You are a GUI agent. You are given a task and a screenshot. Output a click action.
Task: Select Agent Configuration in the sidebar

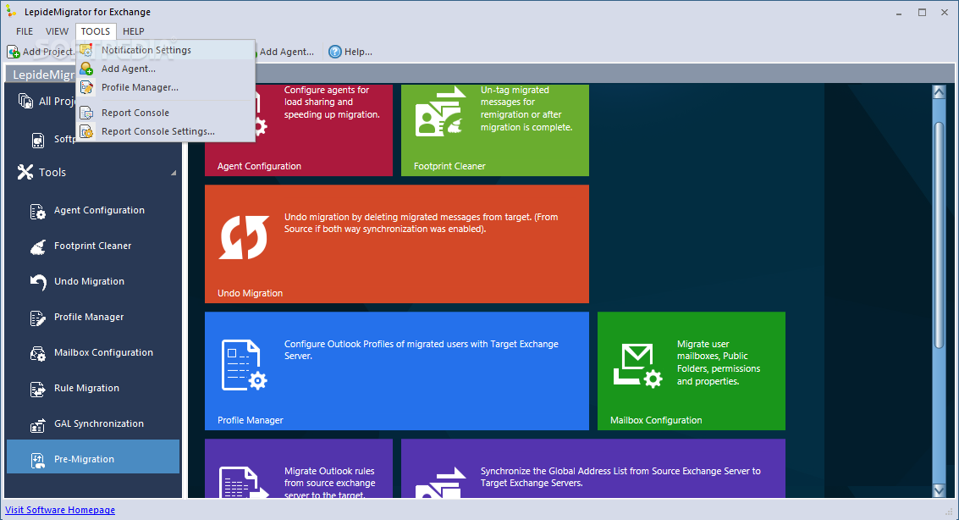[x=93, y=210]
